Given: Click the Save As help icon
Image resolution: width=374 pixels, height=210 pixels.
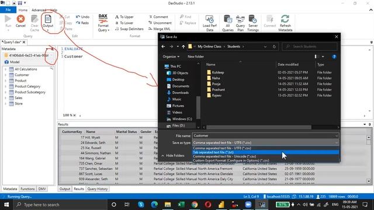Looking at the screenshot, I should pyautogui.click(x=334, y=57).
